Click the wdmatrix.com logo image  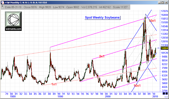[x=13, y=21]
